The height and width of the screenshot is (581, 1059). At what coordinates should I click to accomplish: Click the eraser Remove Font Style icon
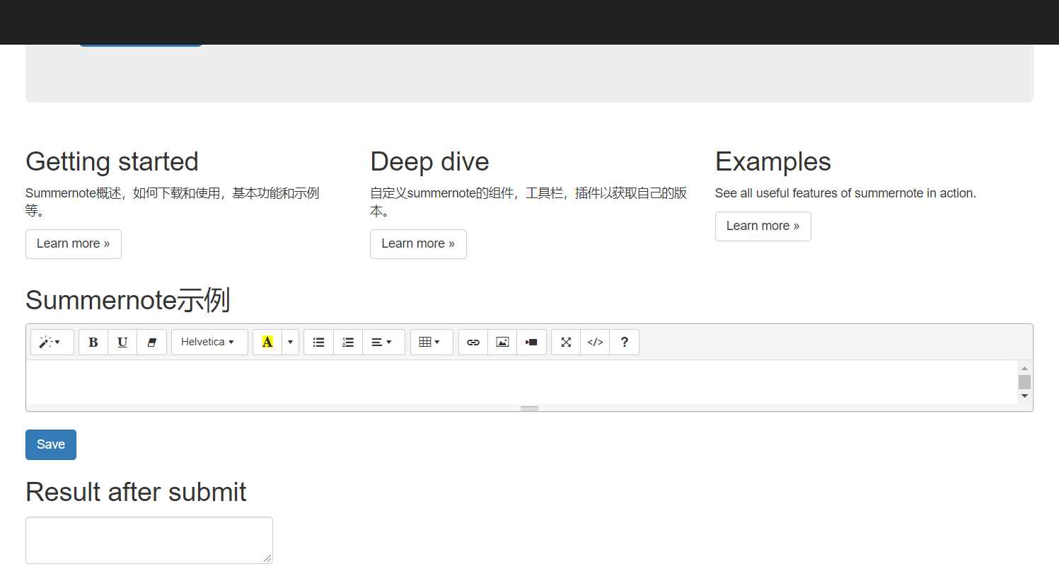click(151, 343)
